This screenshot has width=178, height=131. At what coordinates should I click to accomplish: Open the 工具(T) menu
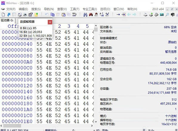[75, 9]
